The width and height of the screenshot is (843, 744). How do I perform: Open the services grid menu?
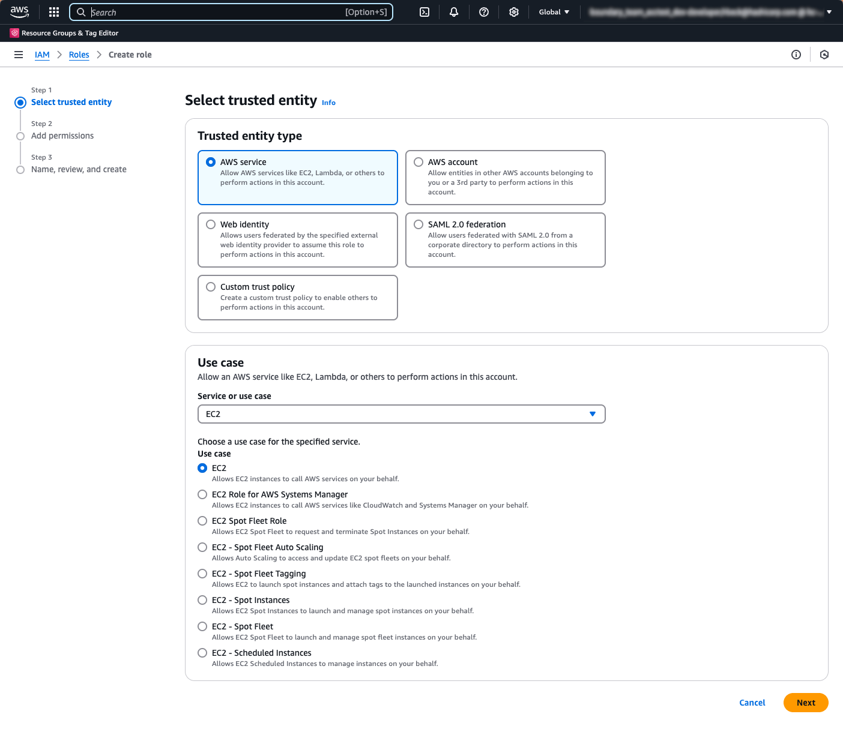coord(54,12)
